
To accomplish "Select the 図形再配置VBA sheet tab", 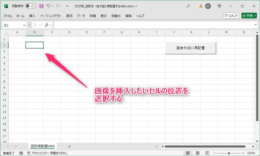I will coord(43,146).
